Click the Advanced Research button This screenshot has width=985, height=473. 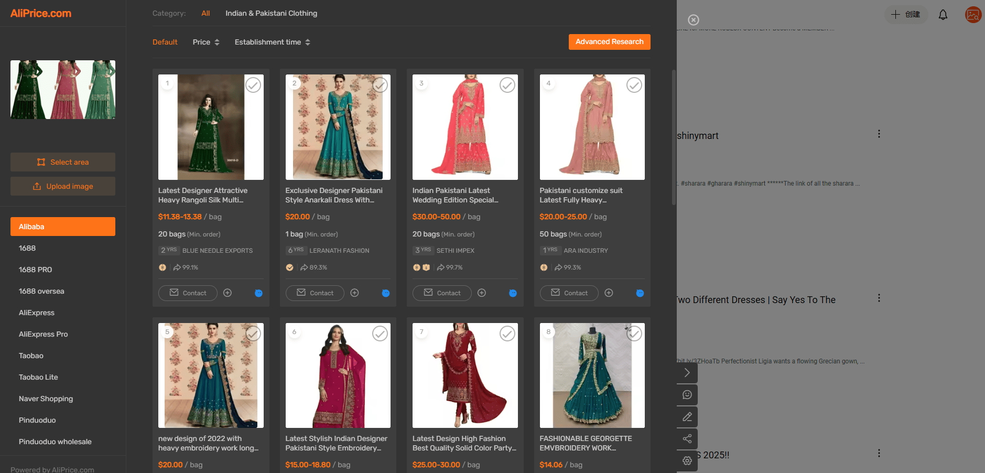[610, 42]
